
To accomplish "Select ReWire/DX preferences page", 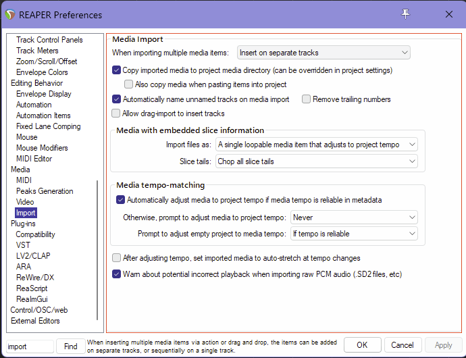I will coord(35,278).
